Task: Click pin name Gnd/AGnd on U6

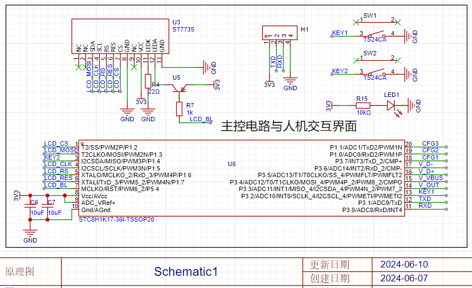Action: (x=96, y=210)
